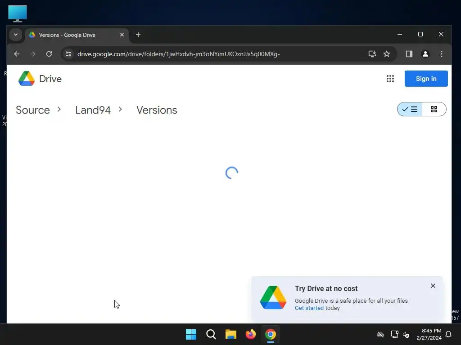
Task: Follow the Get started link
Action: point(309,308)
